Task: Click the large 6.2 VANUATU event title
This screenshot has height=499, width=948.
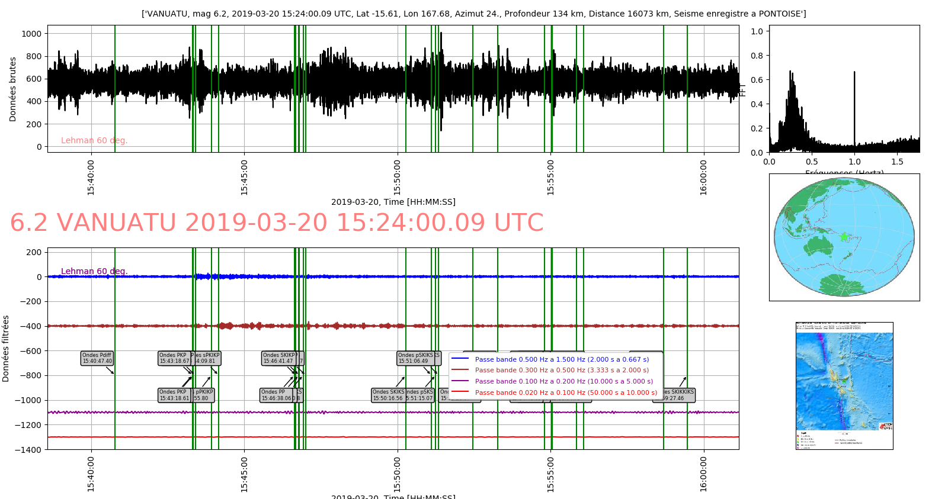Action: (277, 223)
